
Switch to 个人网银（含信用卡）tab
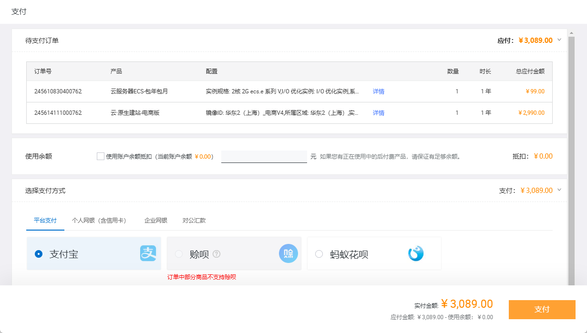coord(100,221)
